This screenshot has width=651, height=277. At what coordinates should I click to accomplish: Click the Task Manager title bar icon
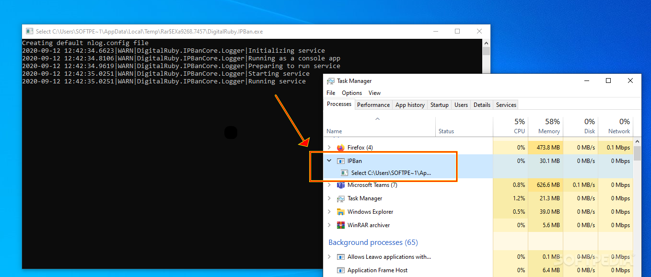pyautogui.click(x=331, y=81)
